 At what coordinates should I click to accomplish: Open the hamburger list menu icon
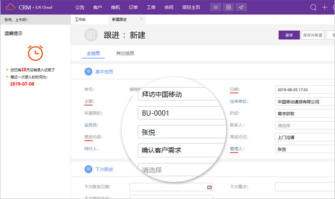coord(216,7)
